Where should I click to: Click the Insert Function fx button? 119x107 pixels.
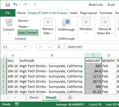pos(59,47)
